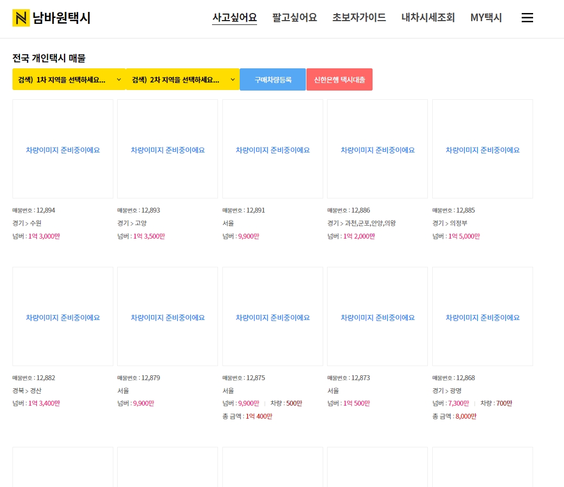This screenshot has height=487, width=564.
Task: Click listing number 매물번호 12,893
Action: [x=138, y=210]
